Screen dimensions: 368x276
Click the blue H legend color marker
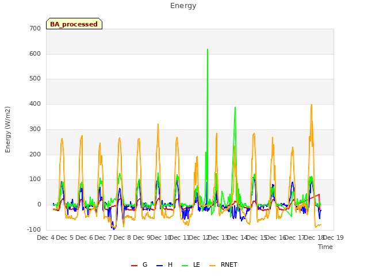click(159, 266)
